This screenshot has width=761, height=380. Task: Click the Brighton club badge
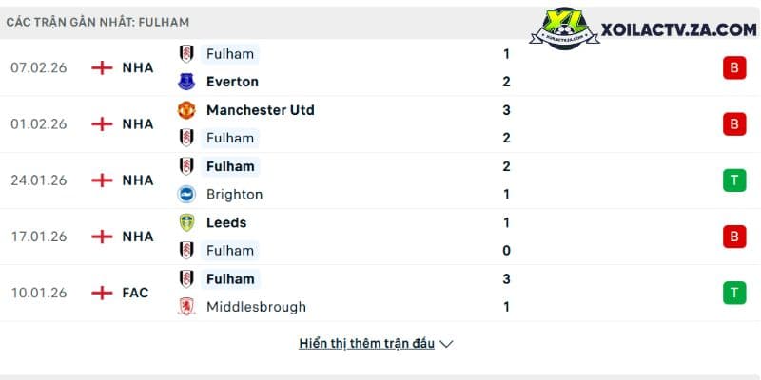pos(186,195)
